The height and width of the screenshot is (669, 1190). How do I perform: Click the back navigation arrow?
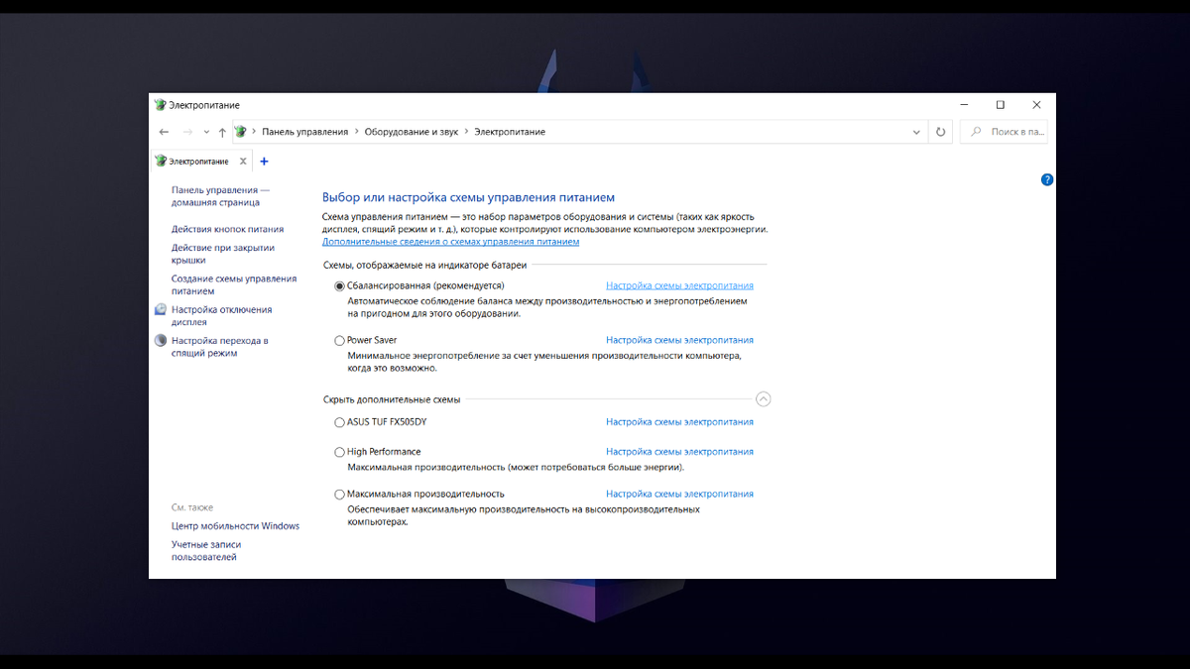pyautogui.click(x=164, y=132)
